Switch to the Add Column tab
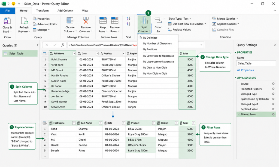The height and width of the screenshot is (167, 279). click(x=65, y=11)
